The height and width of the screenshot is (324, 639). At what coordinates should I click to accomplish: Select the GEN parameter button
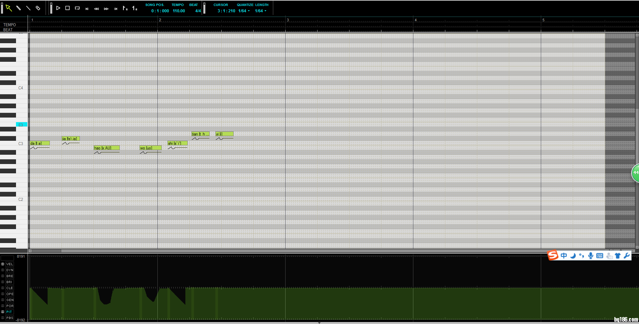[10, 300]
